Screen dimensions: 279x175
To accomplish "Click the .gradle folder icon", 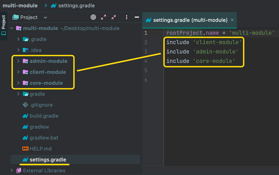I will (25, 39).
